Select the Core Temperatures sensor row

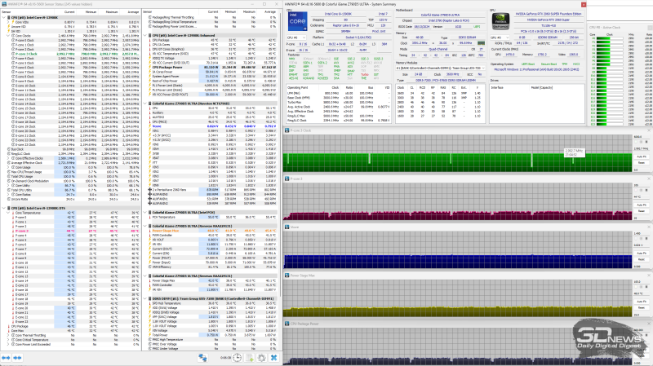coord(33,214)
